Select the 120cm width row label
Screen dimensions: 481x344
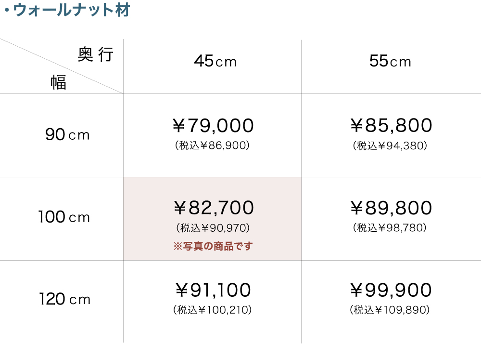click(64, 300)
